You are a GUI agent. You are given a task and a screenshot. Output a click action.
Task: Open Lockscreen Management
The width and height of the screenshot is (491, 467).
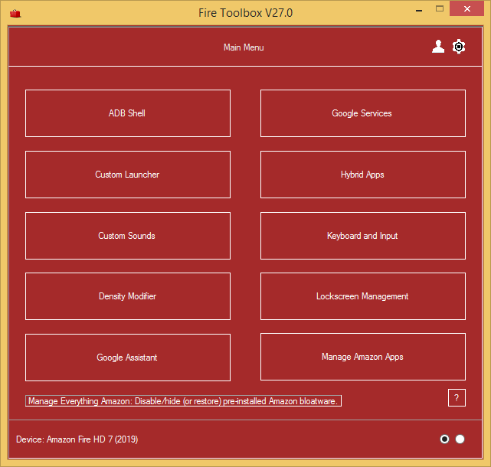coord(363,296)
